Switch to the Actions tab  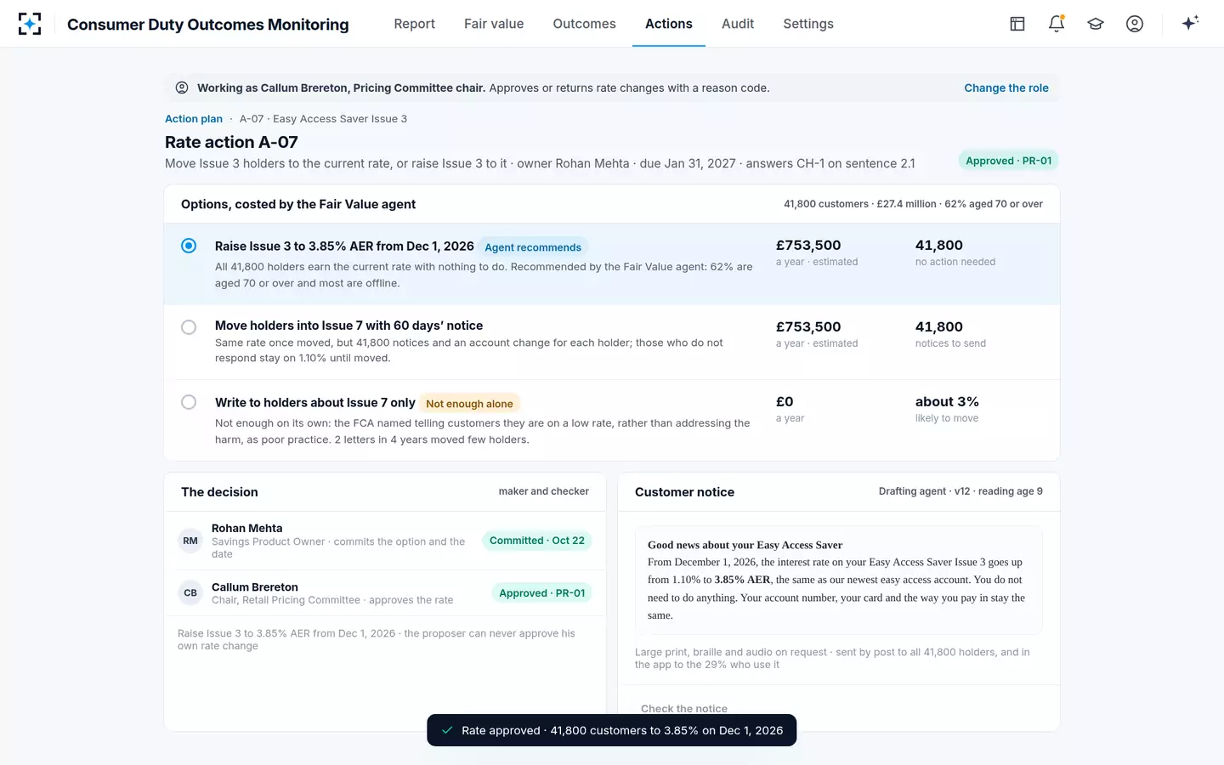(x=669, y=24)
